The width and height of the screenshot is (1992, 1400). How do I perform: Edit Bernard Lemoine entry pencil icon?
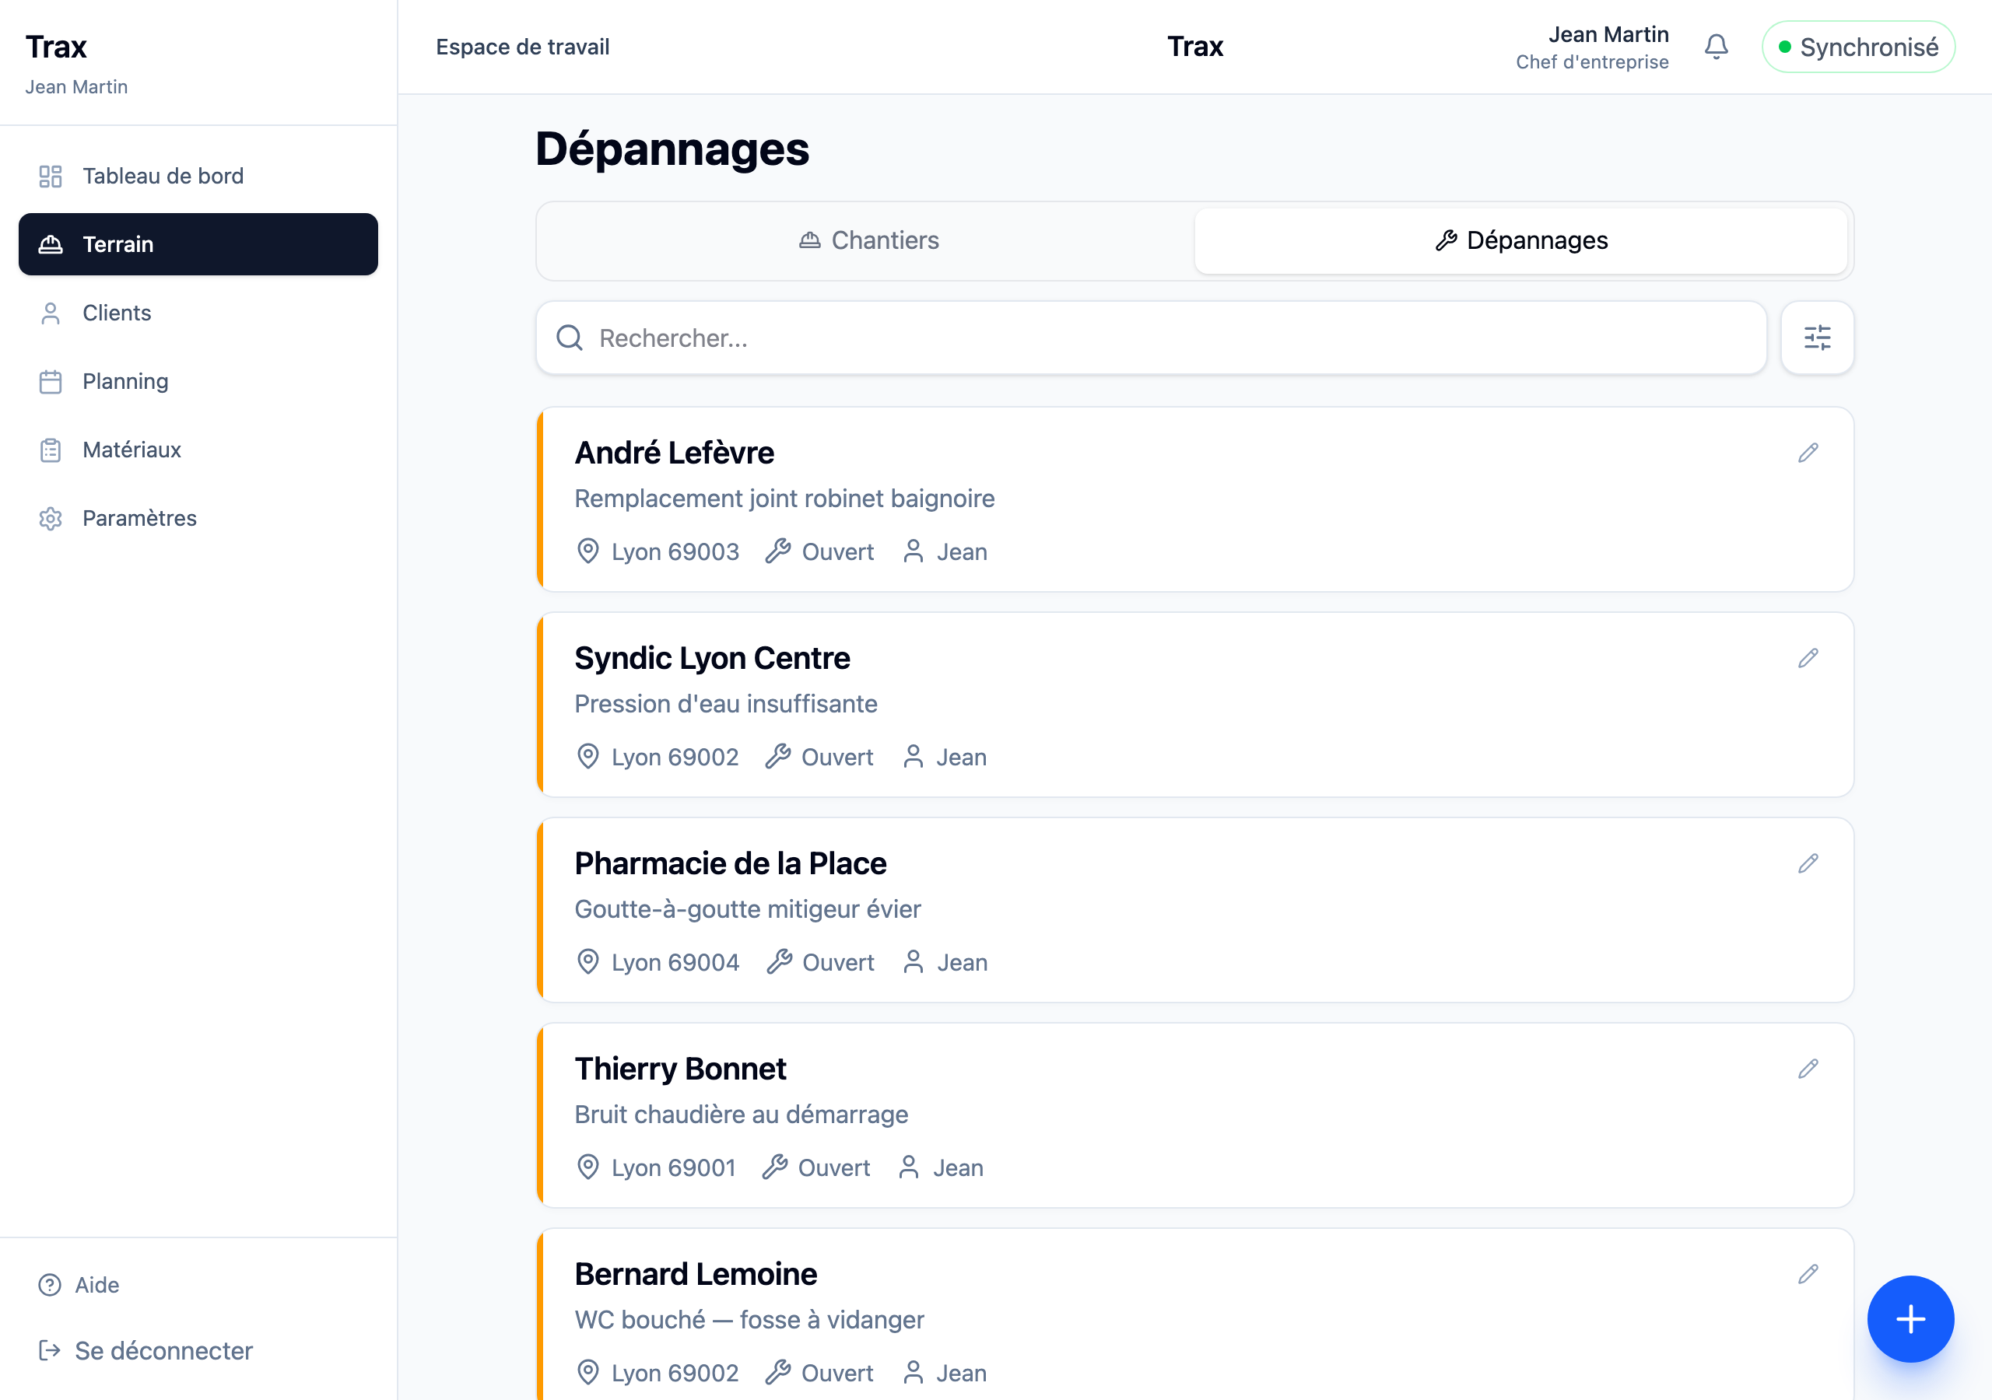pyautogui.click(x=1808, y=1274)
